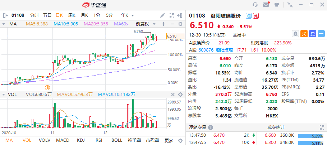Enable the 换手率 turnover indicator
This screenshot has width=327, height=145.
click(134, 140)
